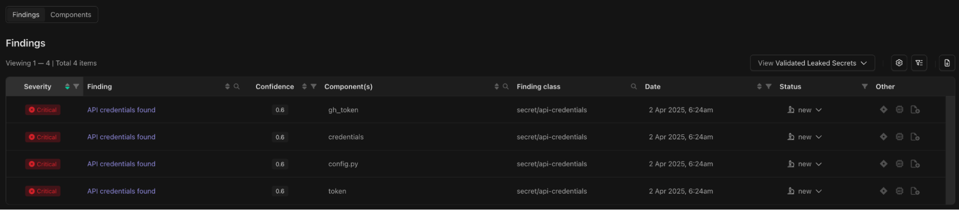Click the search icon in Finding class header

634,87
